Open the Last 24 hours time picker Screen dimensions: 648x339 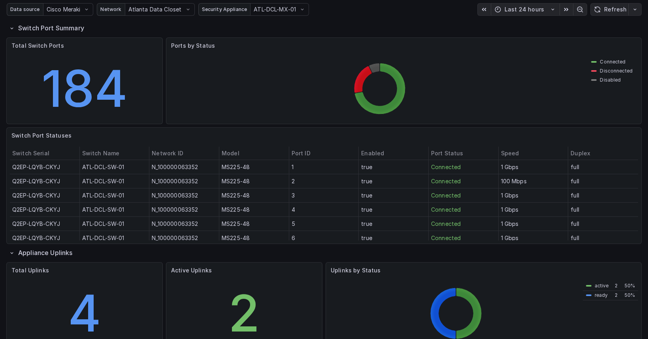[x=525, y=9]
